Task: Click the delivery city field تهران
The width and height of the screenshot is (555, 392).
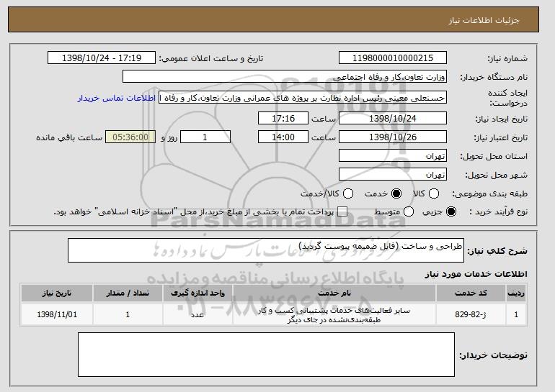Action: point(393,175)
